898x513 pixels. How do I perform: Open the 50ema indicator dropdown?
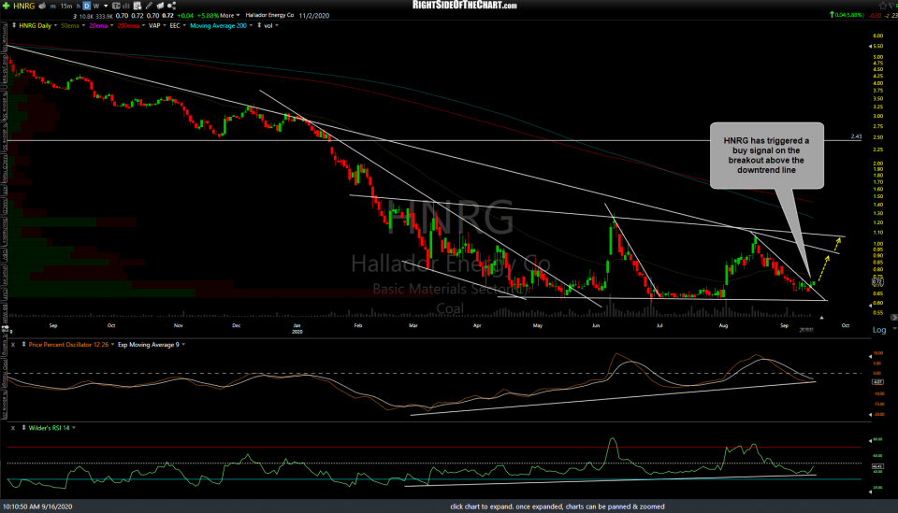(83, 26)
